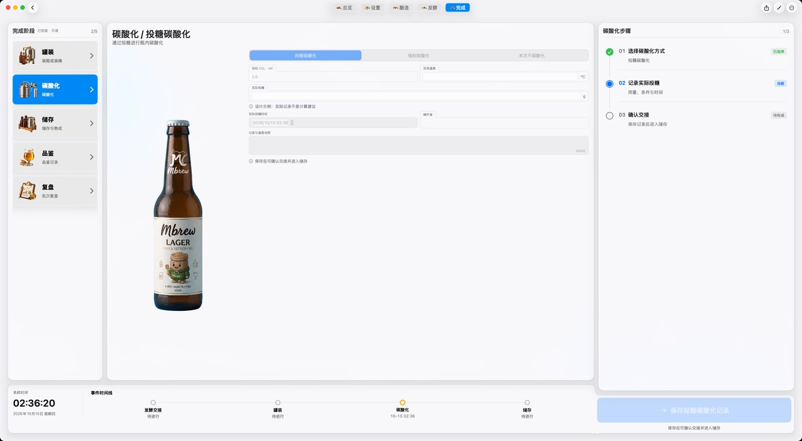Select step 02 记录实际投糖 radio marker
This screenshot has width=802, height=441.
pos(610,84)
